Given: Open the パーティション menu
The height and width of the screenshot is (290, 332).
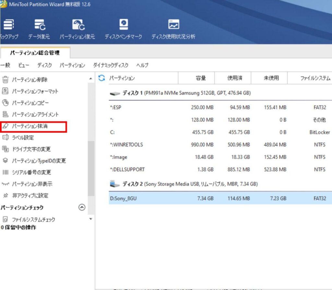Looking at the screenshot, I should 72,65.
